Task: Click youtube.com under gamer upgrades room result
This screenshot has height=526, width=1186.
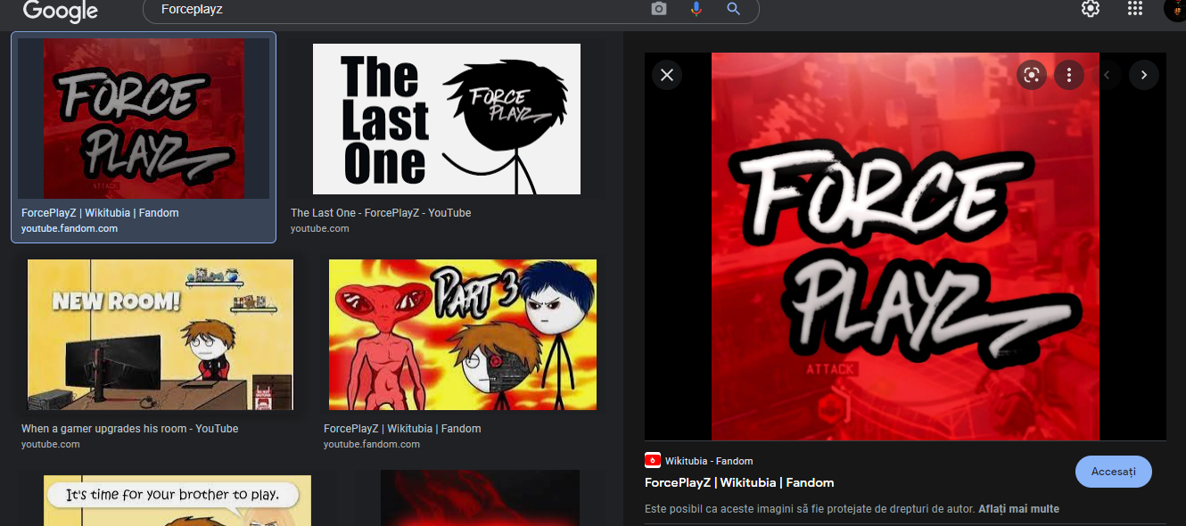Action: [x=51, y=444]
